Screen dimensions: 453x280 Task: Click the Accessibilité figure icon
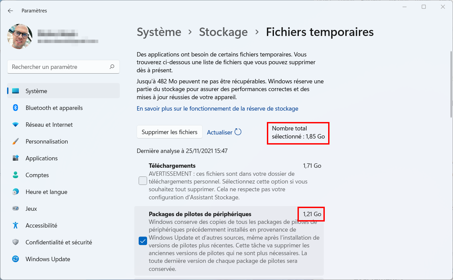tap(15, 226)
